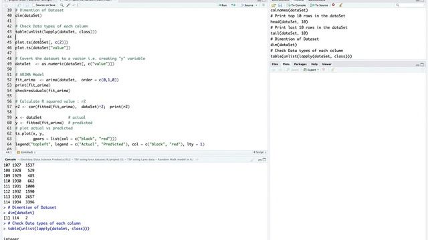Viewport: 428px width, 240px height.
Task: Switch to the Help tab
Action: pos(314,64)
